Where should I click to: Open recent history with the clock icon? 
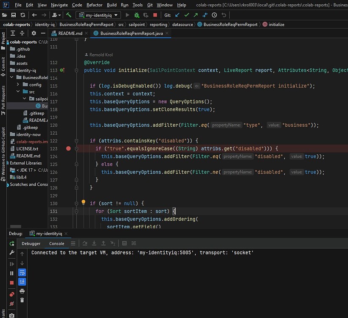click(214, 15)
